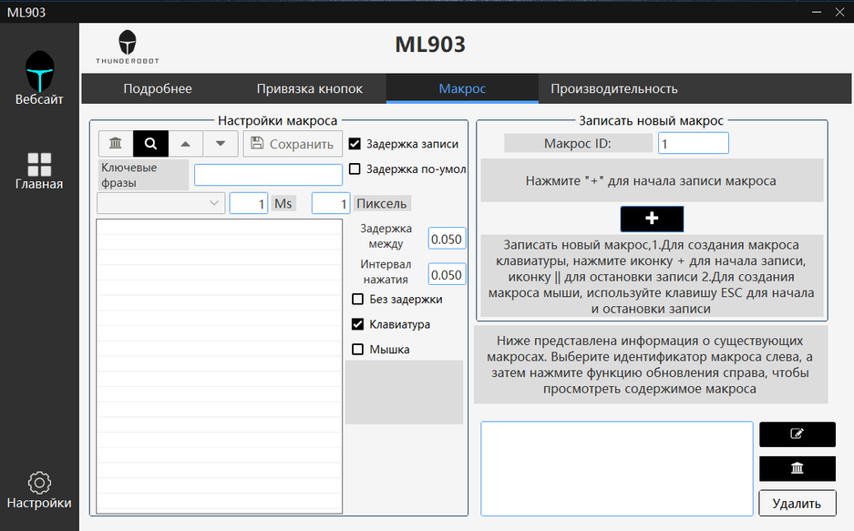The height and width of the screenshot is (531, 854).
Task: Enable Мышка checkbox
Action: tap(358, 349)
